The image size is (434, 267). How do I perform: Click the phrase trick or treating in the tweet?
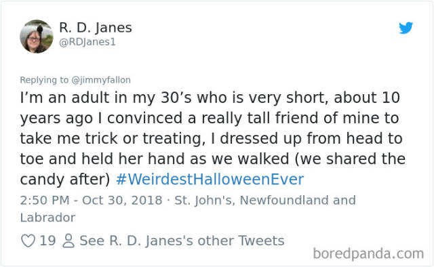[145, 139]
